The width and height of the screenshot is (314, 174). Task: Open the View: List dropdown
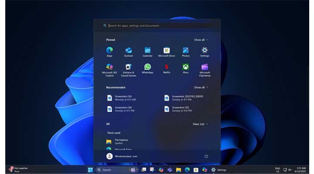click(x=200, y=124)
